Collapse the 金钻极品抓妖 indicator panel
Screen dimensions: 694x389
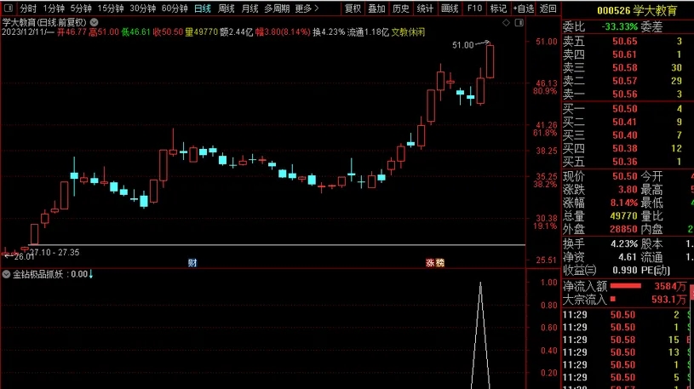[7, 274]
